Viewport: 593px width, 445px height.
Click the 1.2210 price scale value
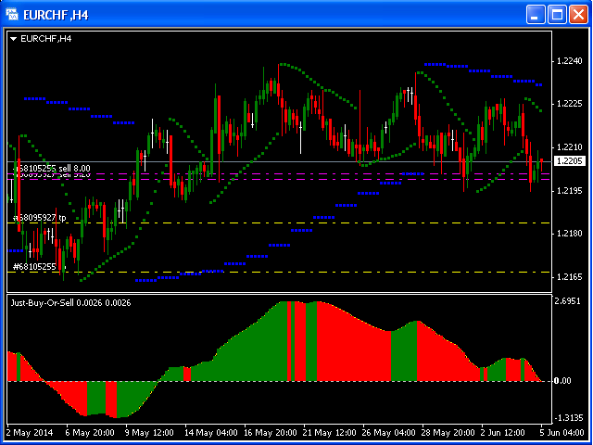pyautogui.click(x=569, y=147)
